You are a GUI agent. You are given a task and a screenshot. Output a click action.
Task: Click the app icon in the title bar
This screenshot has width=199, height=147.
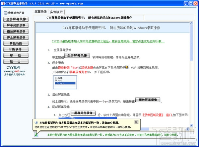pyautogui.click(x=3, y=3)
